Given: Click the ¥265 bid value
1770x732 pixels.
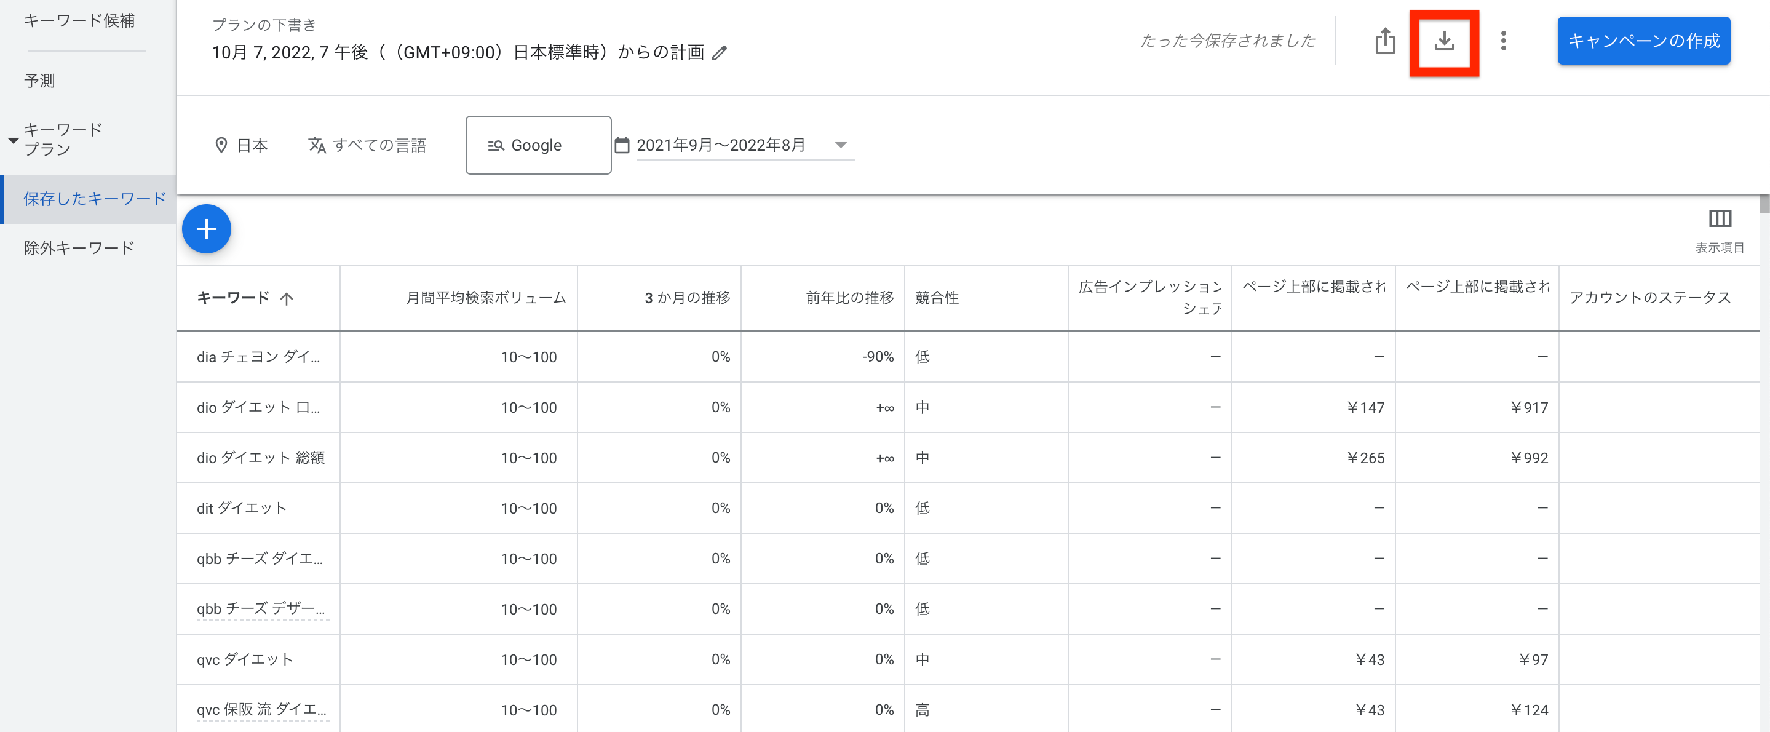Looking at the screenshot, I should [1365, 458].
